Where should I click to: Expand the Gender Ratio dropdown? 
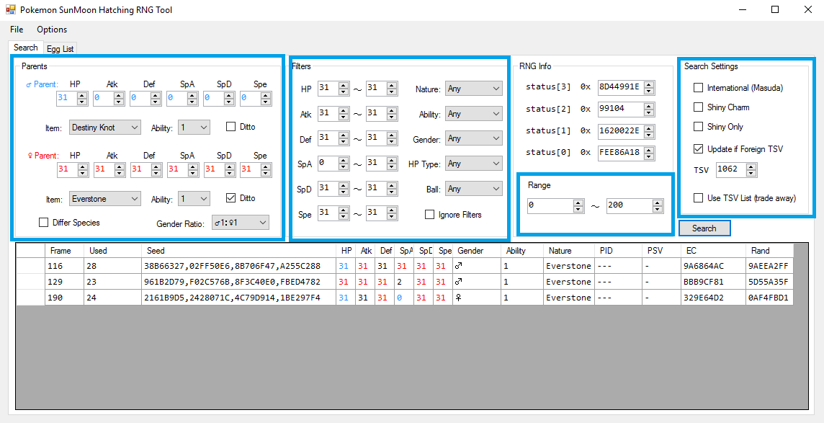click(240, 223)
